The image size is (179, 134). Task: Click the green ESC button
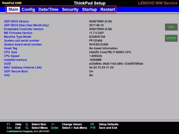click(171, 27)
